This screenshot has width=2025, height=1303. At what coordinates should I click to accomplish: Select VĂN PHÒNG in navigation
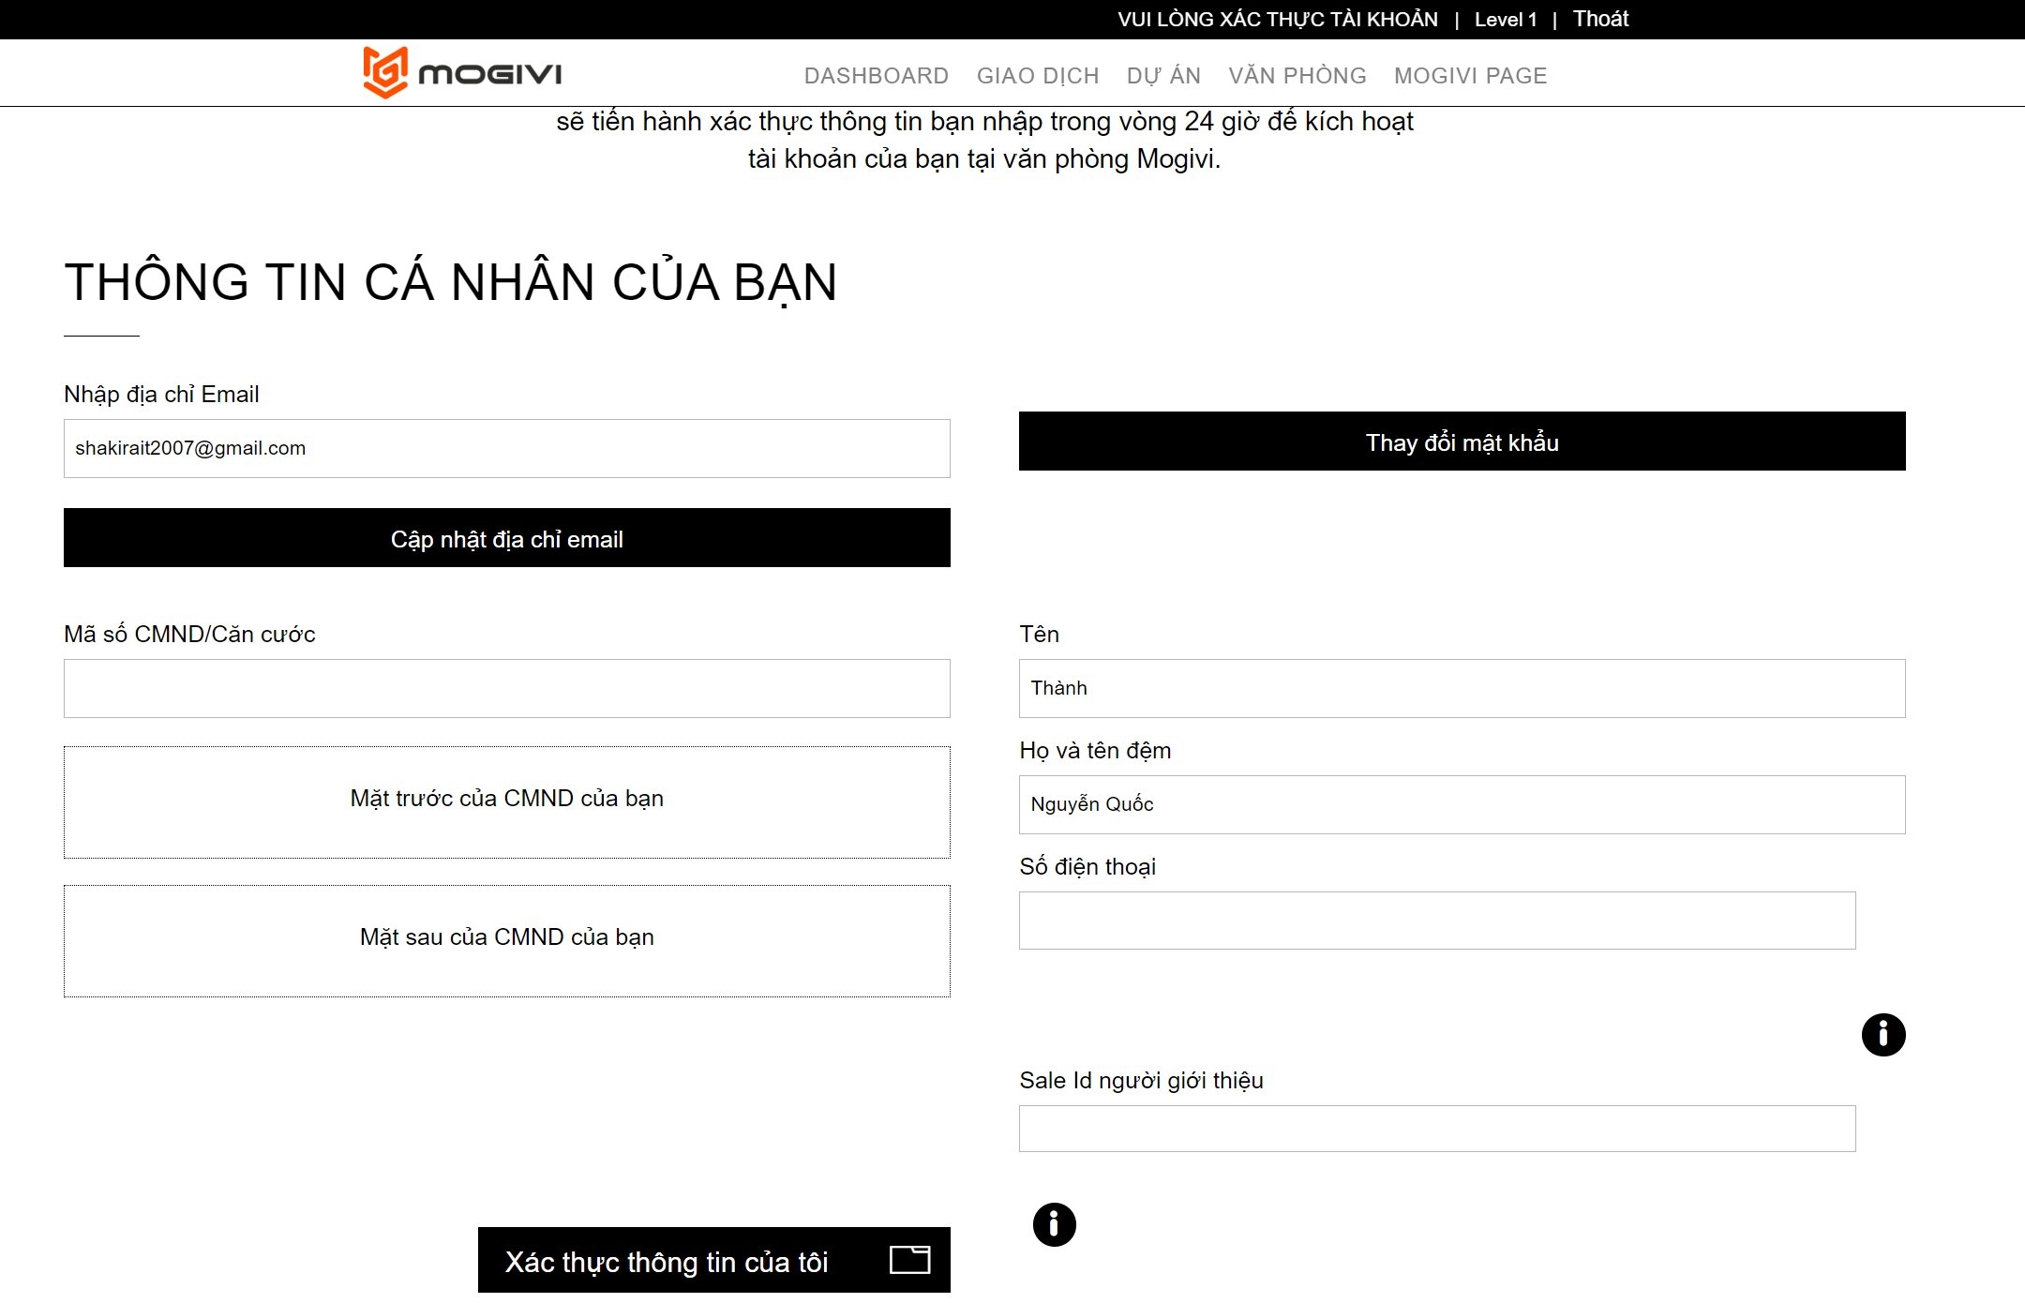coord(1297,76)
